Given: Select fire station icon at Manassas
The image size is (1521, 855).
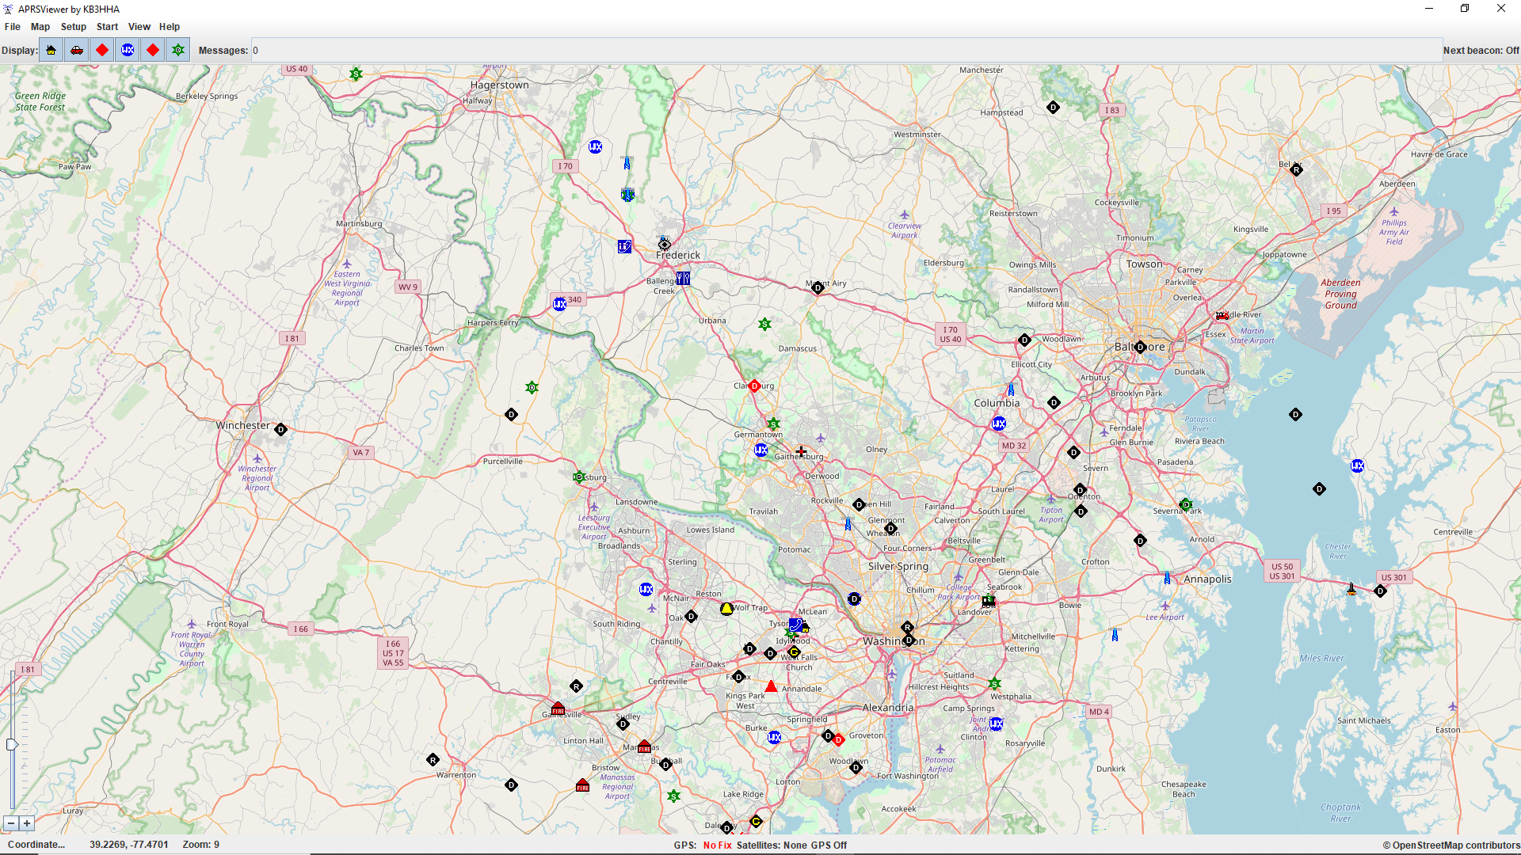Looking at the screenshot, I should pyautogui.click(x=644, y=747).
